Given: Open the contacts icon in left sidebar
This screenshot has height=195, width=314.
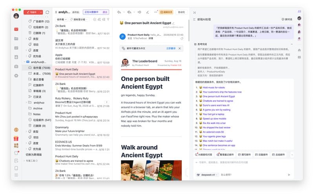Looking at the screenshot, I should [16, 57].
